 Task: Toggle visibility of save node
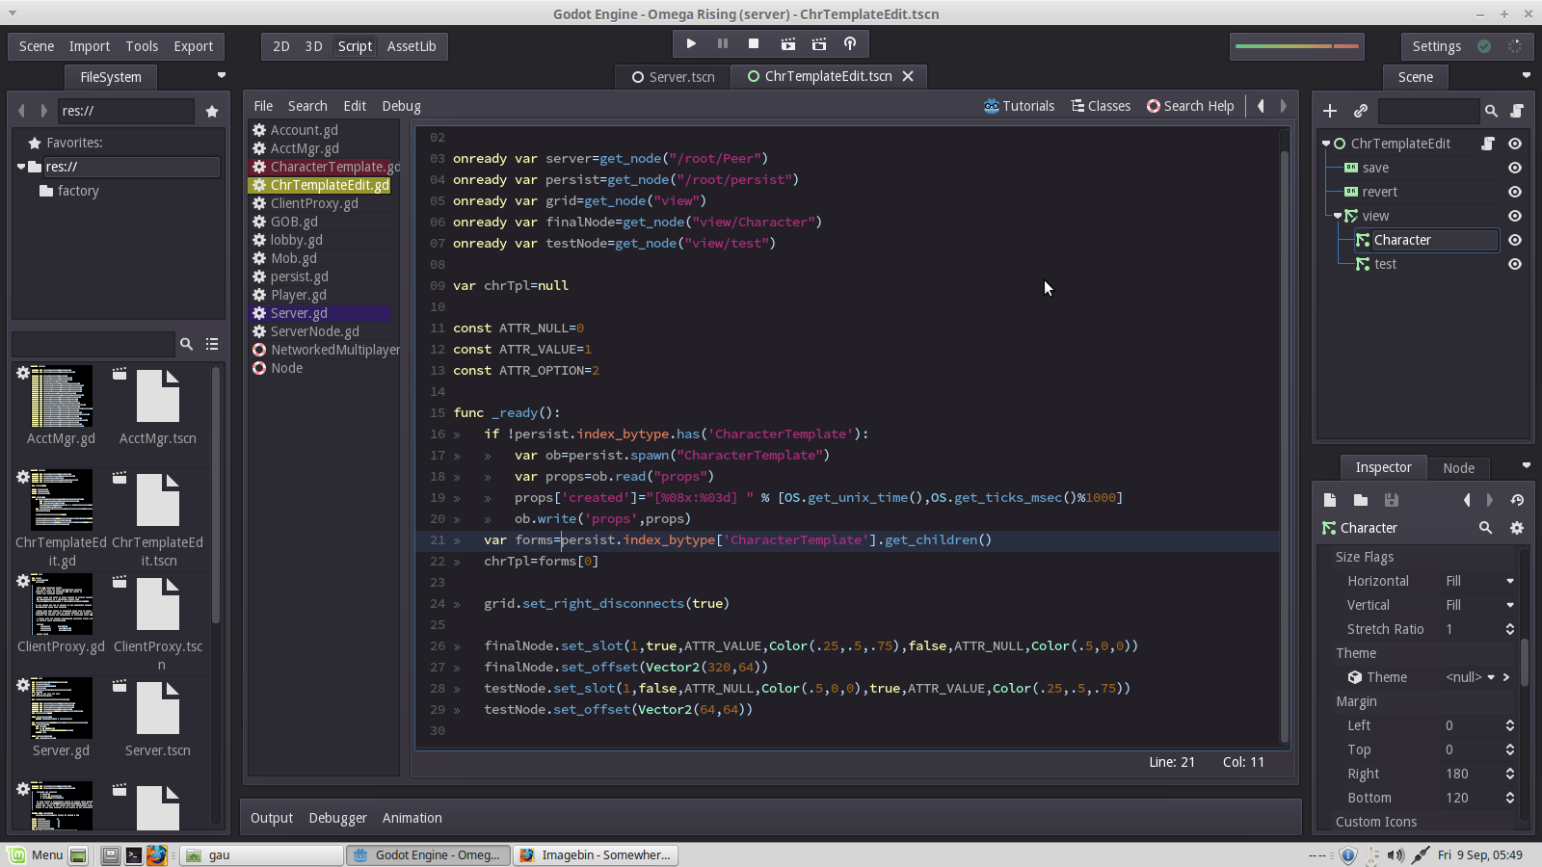point(1515,168)
